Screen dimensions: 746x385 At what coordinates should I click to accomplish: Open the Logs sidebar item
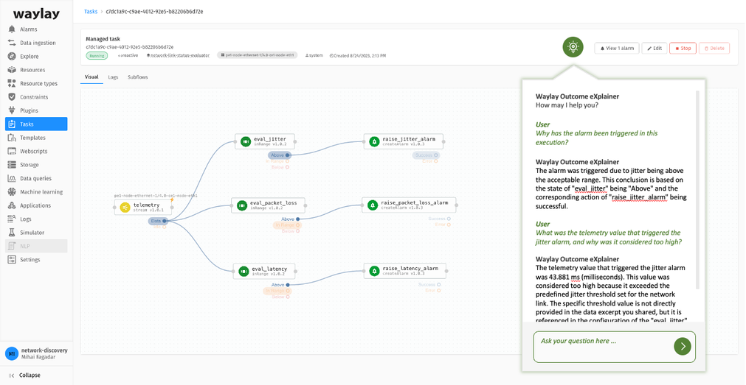(x=36, y=219)
